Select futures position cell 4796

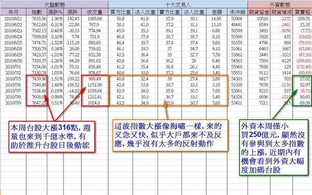point(264,43)
